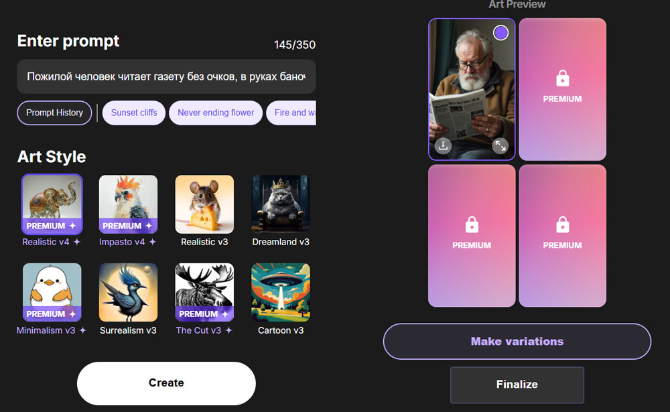Click Make variations
Image resolution: width=670 pixels, height=412 pixels.
pyautogui.click(x=517, y=342)
